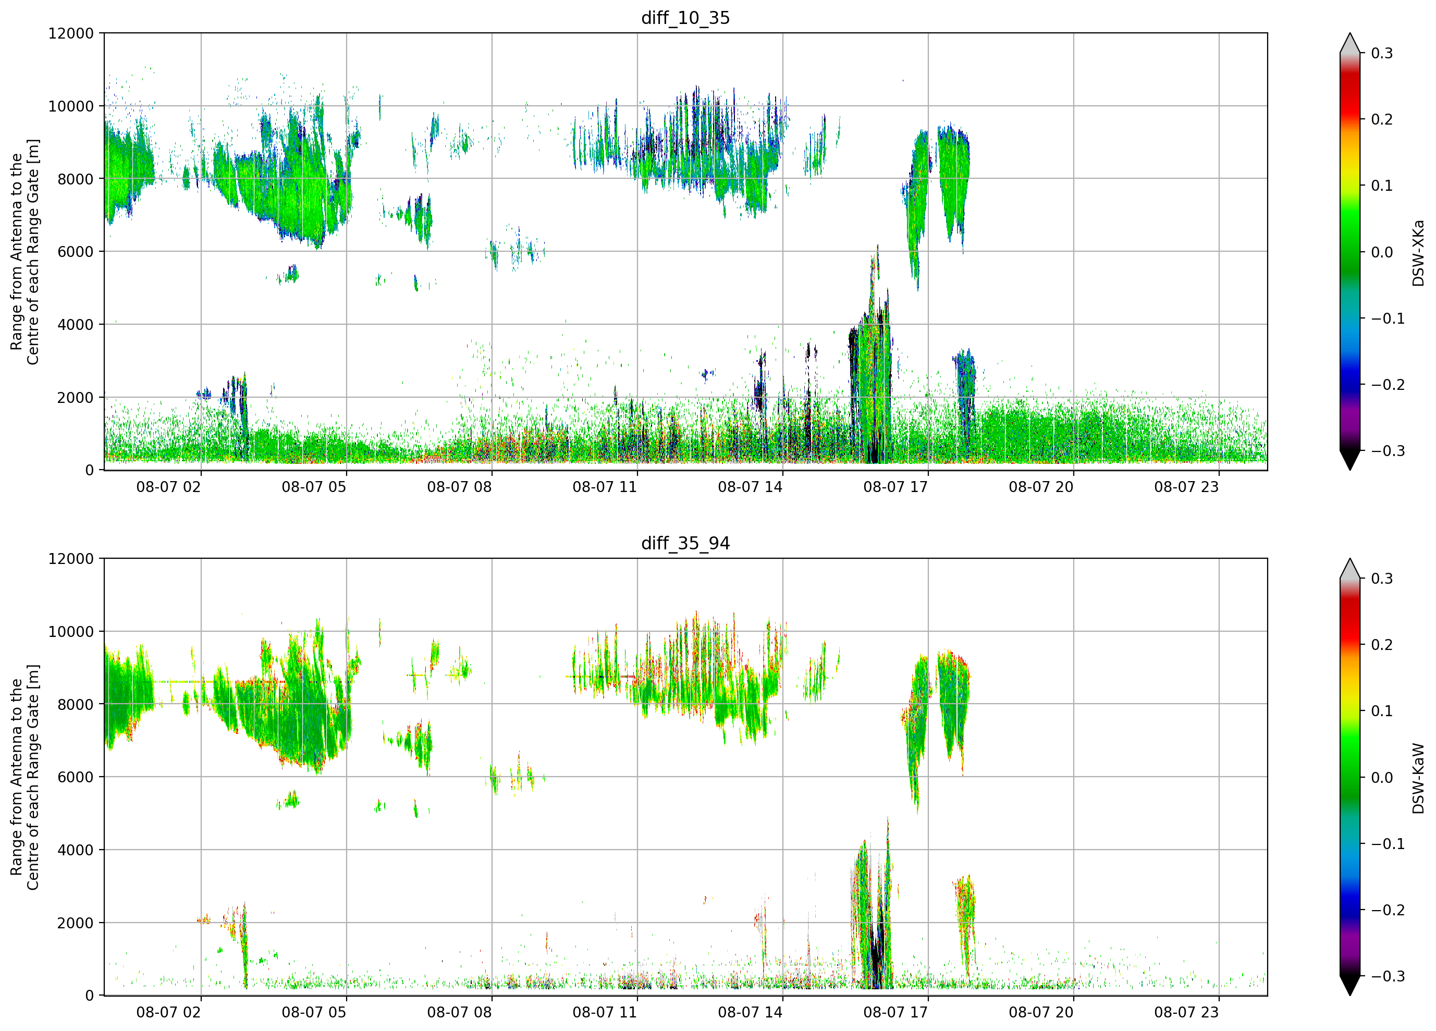
Task: Click black lower arrow of DSW-KaW colorbar
Action: pyautogui.click(x=1350, y=986)
